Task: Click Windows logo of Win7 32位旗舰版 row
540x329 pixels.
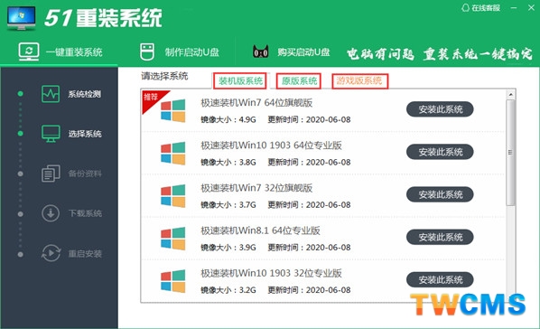Action: tap(172, 195)
